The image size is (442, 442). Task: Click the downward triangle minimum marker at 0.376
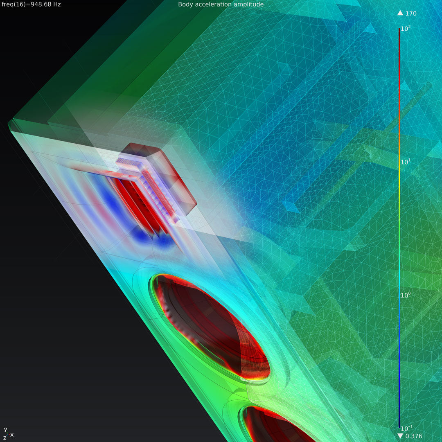400,436
